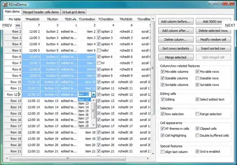Enable Align last column checkbox
The width and height of the screenshot is (237, 165).
[162, 152]
